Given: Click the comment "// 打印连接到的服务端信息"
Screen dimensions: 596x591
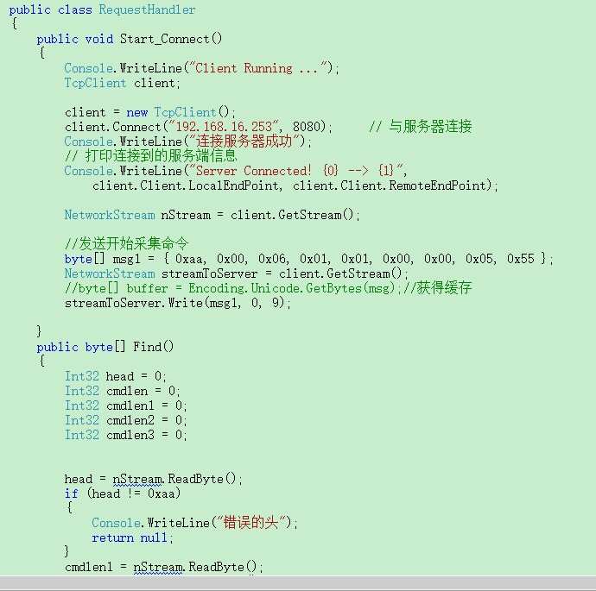Looking at the screenshot, I should (x=151, y=155).
